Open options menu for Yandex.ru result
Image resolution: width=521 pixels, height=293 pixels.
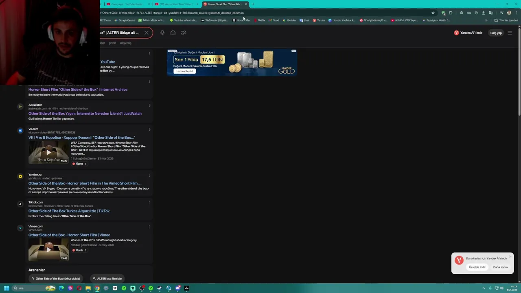click(149, 175)
